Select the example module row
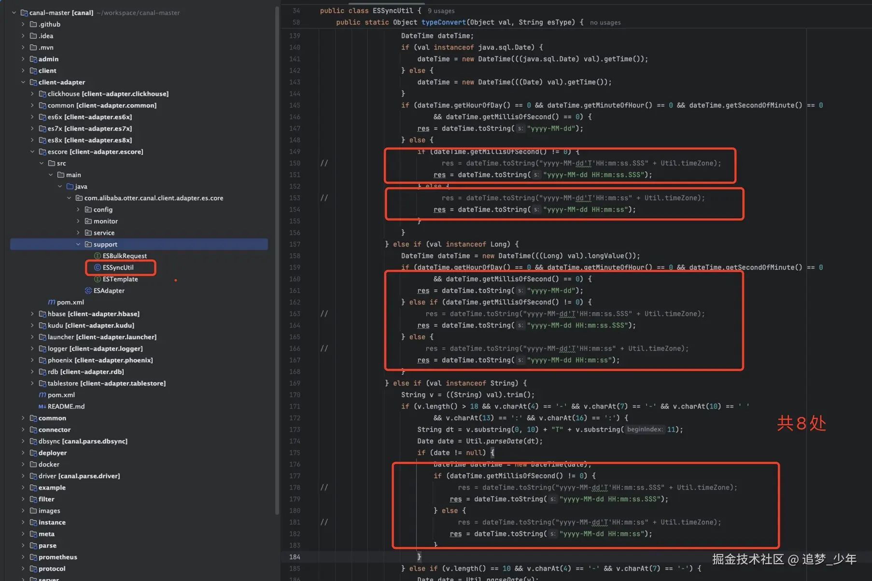Image resolution: width=872 pixels, height=581 pixels. [x=139, y=487]
